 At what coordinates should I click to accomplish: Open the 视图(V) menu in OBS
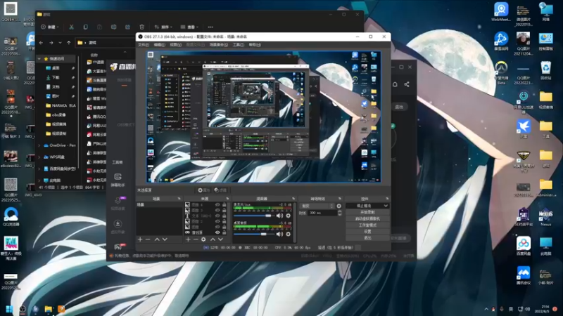coord(175,45)
